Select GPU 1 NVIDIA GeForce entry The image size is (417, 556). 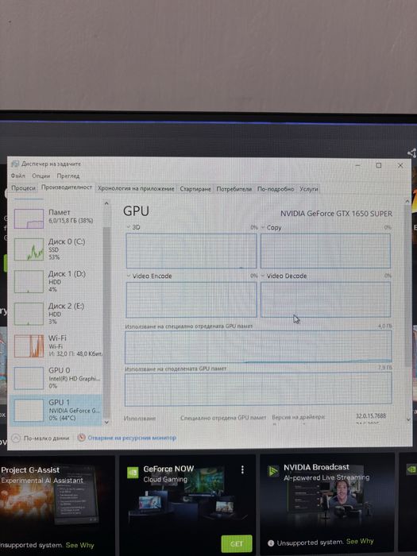pos(56,411)
